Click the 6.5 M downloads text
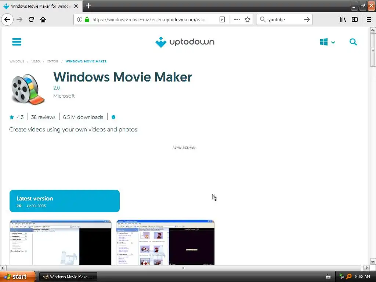This screenshot has width=376, height=282. pyautogui.click(x=83, y=117)
